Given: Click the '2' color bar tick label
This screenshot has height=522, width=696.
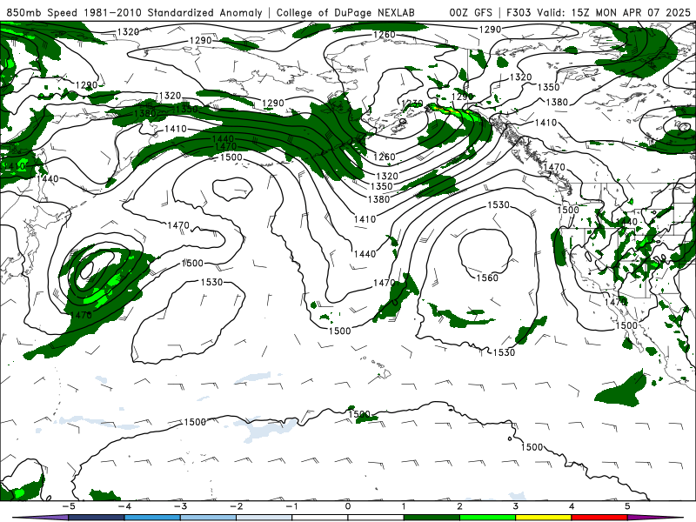Looking at the screenshot, I should point(459,506).
